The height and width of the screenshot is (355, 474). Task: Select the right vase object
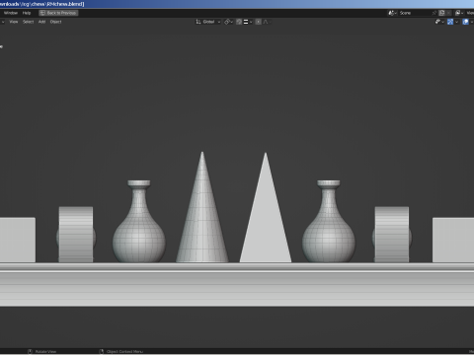point(329,230)
